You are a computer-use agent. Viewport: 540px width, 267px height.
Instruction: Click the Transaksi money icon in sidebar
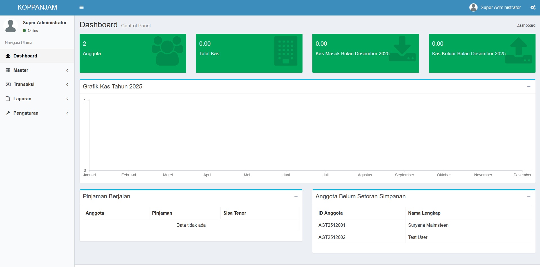pyautogui.click(x=8, y=84)
